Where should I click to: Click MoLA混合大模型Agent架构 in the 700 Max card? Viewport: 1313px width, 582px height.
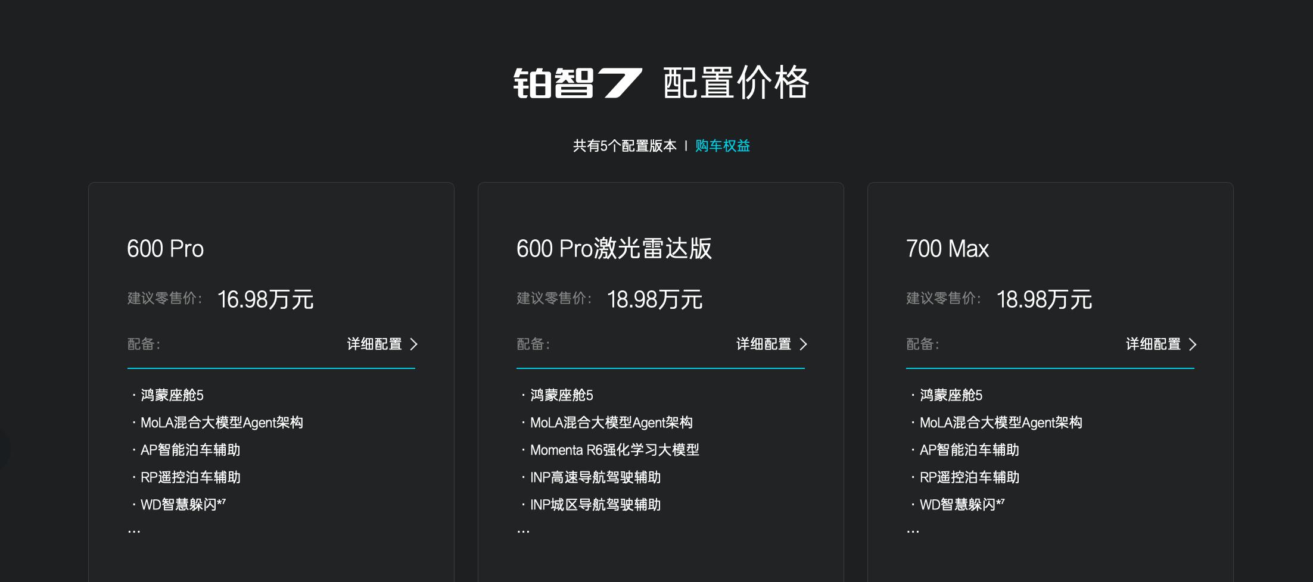[x=1001, y=423]
